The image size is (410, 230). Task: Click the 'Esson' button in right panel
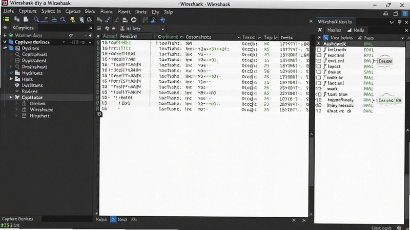[385, 61]
